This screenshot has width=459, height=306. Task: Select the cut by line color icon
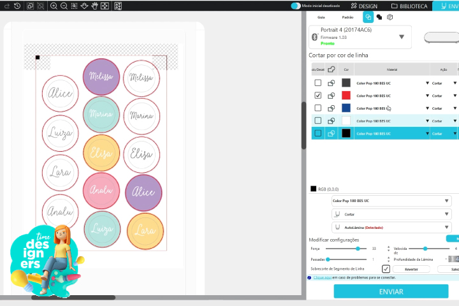point(368,17)
